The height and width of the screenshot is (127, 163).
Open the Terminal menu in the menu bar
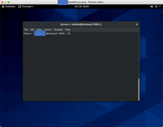coord(58,29)
